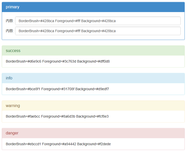Click BorderBrush=#d6e9c6 text in success panel
Image resolution: width=187 pixels, height=152 pixels.
23,61
